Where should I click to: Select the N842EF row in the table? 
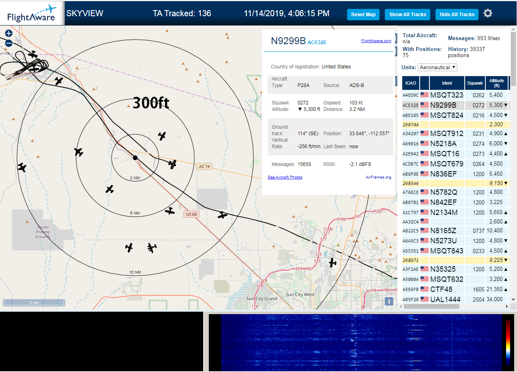[455, 202]
